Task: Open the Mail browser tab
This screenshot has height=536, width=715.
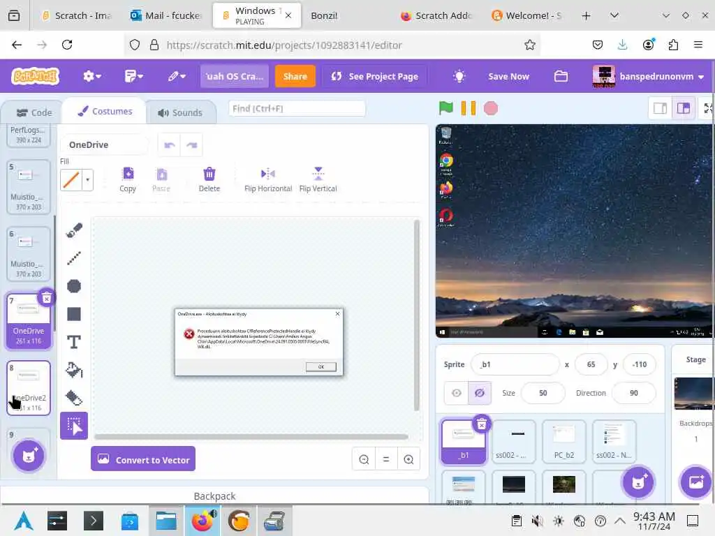Action: click(166, 15)
